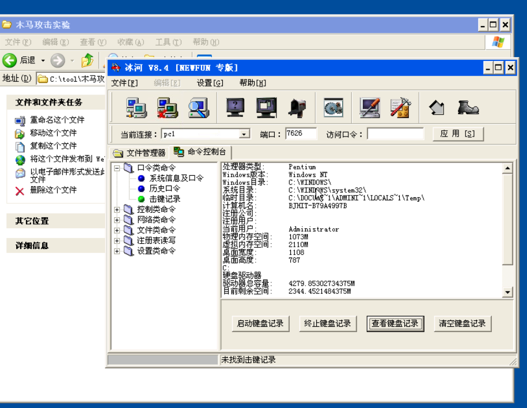Click the info pane scroll up arrow
The image size is (527, 408).
click(507, 168)
